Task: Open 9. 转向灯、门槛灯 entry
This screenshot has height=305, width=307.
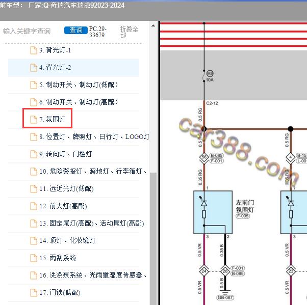Action: (x=66, y=154)
